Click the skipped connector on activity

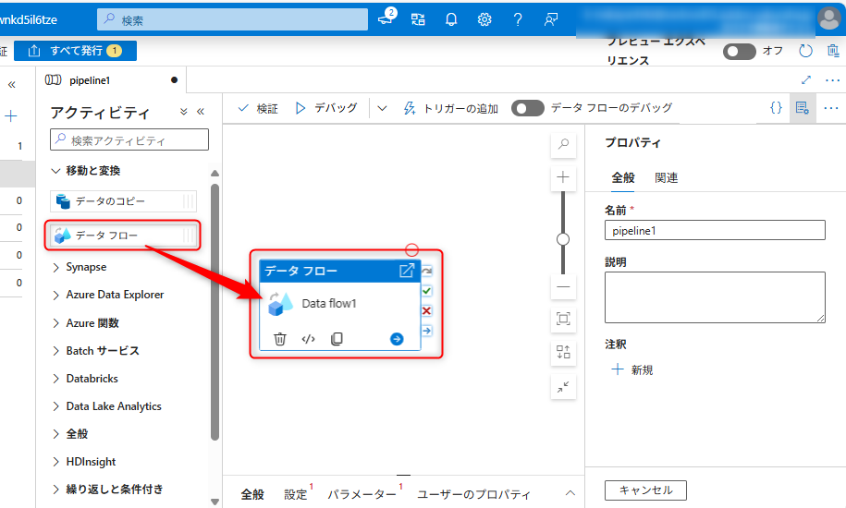(427, 271)
